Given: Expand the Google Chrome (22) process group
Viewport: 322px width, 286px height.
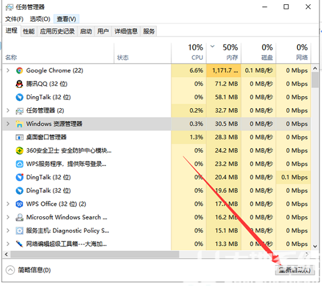Looking at the screenshot, I should pos(8,70).
